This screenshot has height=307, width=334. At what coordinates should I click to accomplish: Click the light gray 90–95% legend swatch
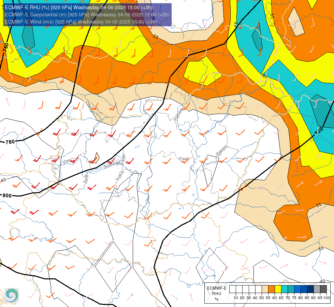pos(317,289)
